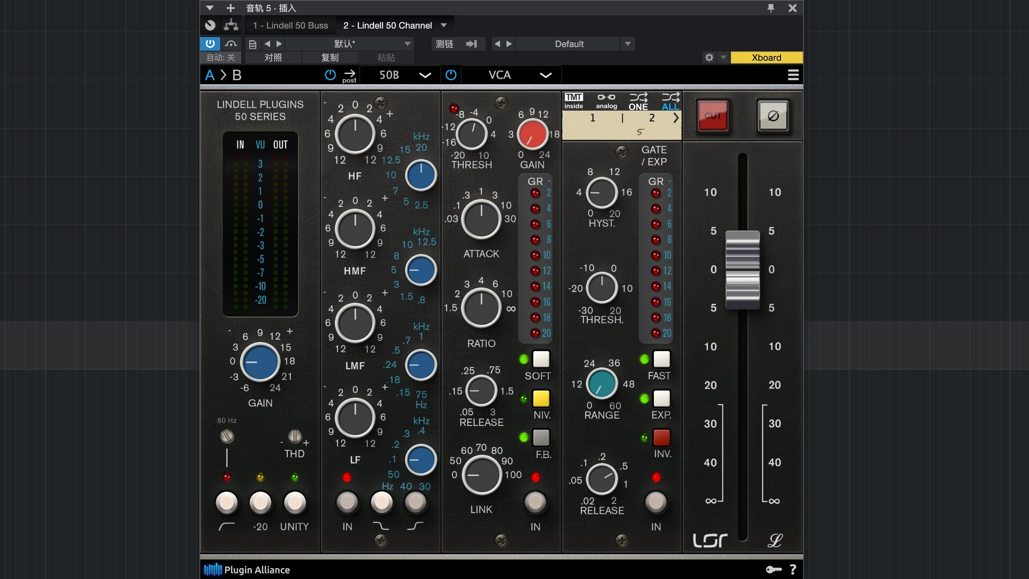Viewport: 1029px width, 579px height.
Task: Expand the plugin tab list arrow
Action: coord(444,25)
